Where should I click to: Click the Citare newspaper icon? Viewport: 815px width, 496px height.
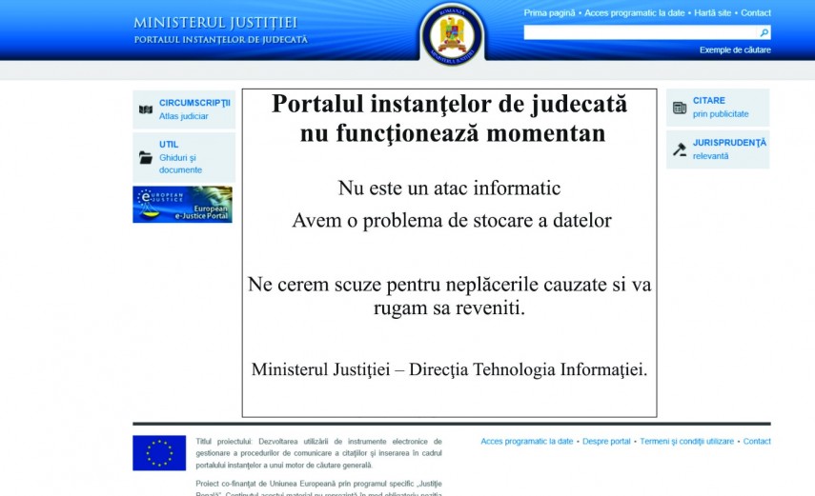680,108
